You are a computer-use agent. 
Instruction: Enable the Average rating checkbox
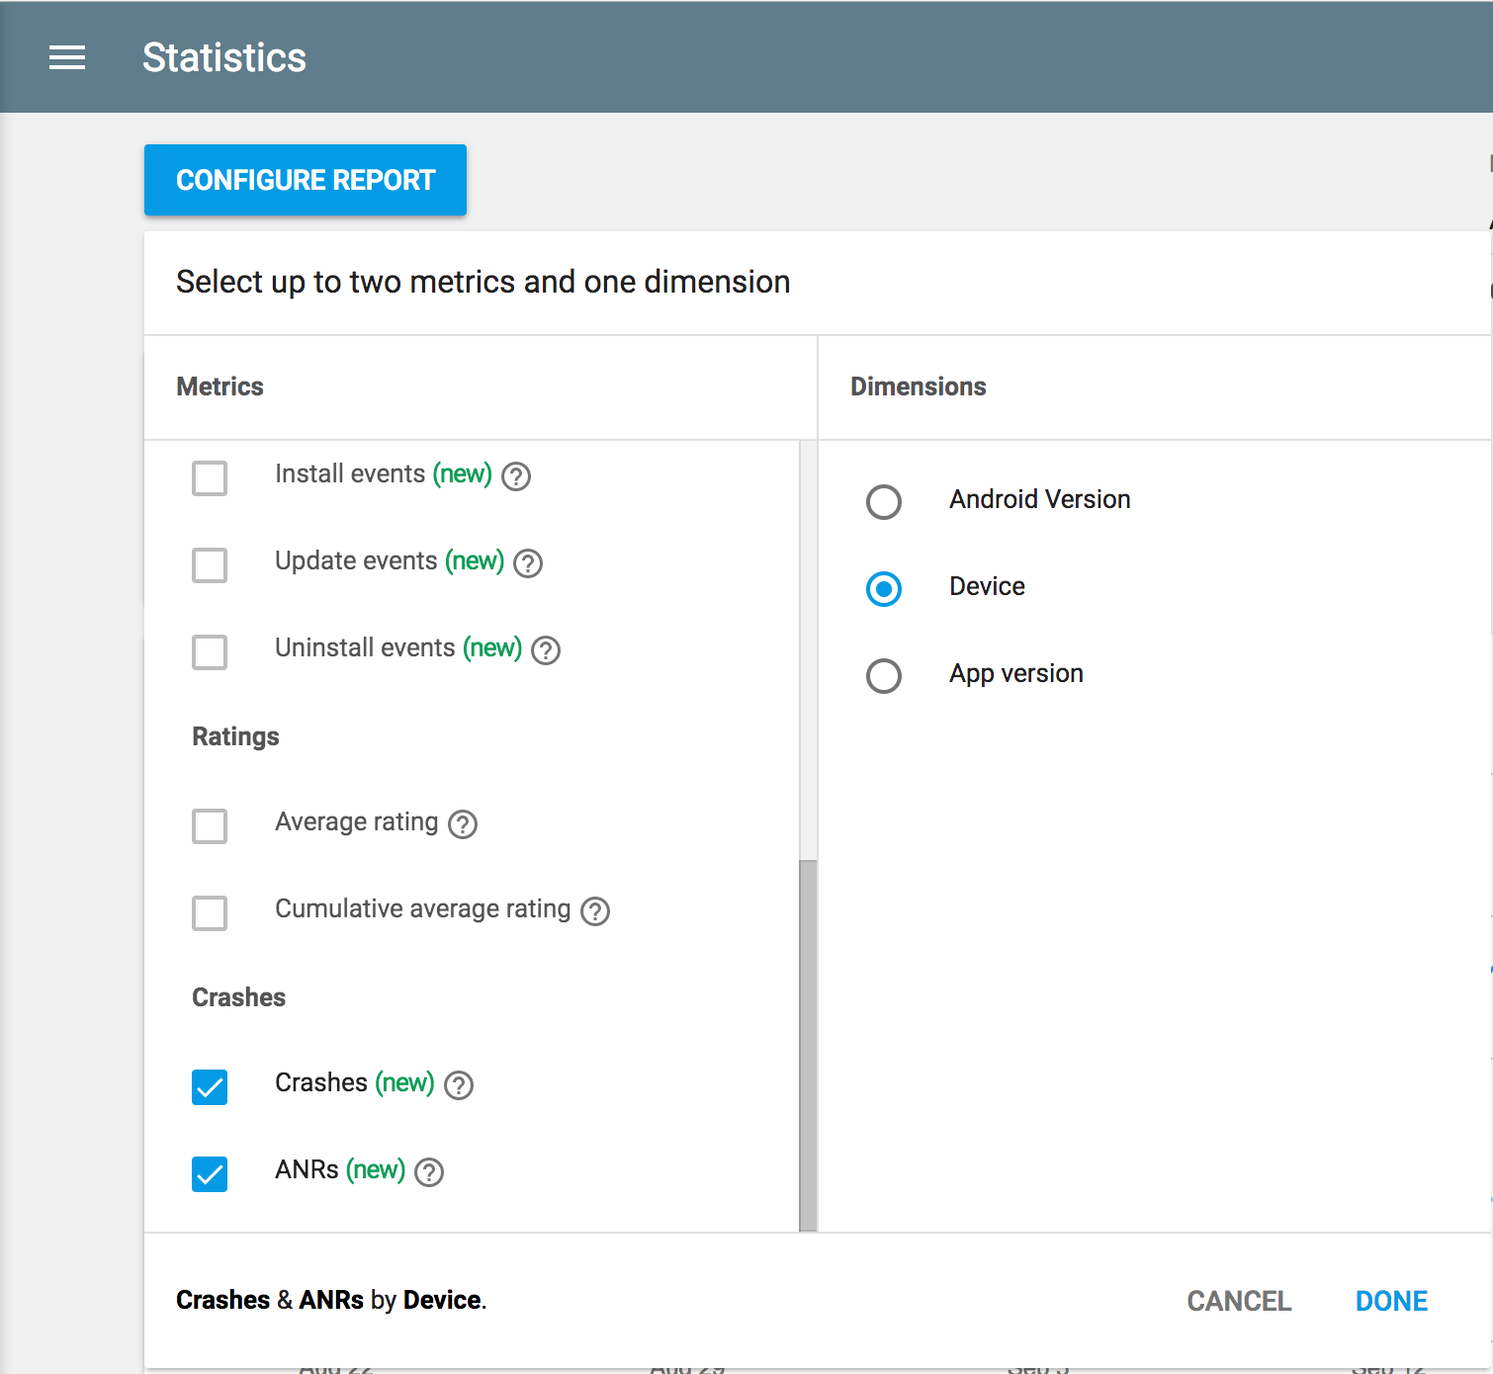tap(210, 826)
